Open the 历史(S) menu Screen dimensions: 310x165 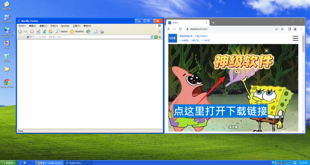[54, 26]
